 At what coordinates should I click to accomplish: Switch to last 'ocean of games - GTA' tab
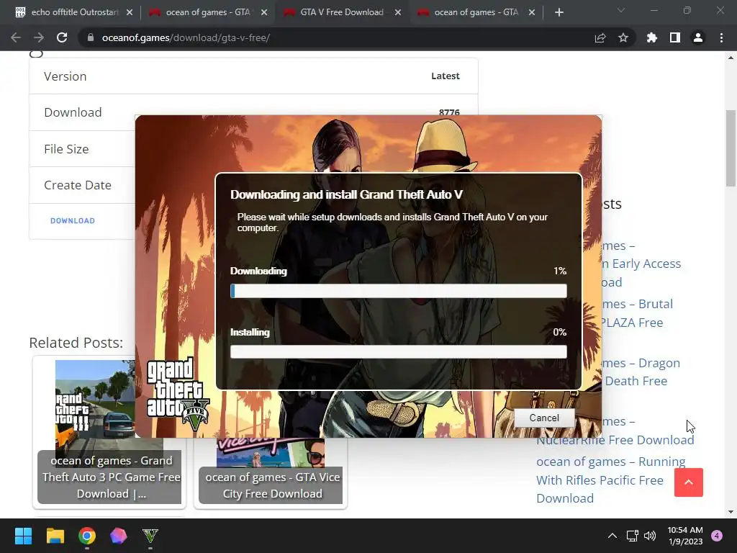pyautogui.click(x=475, y=12)
